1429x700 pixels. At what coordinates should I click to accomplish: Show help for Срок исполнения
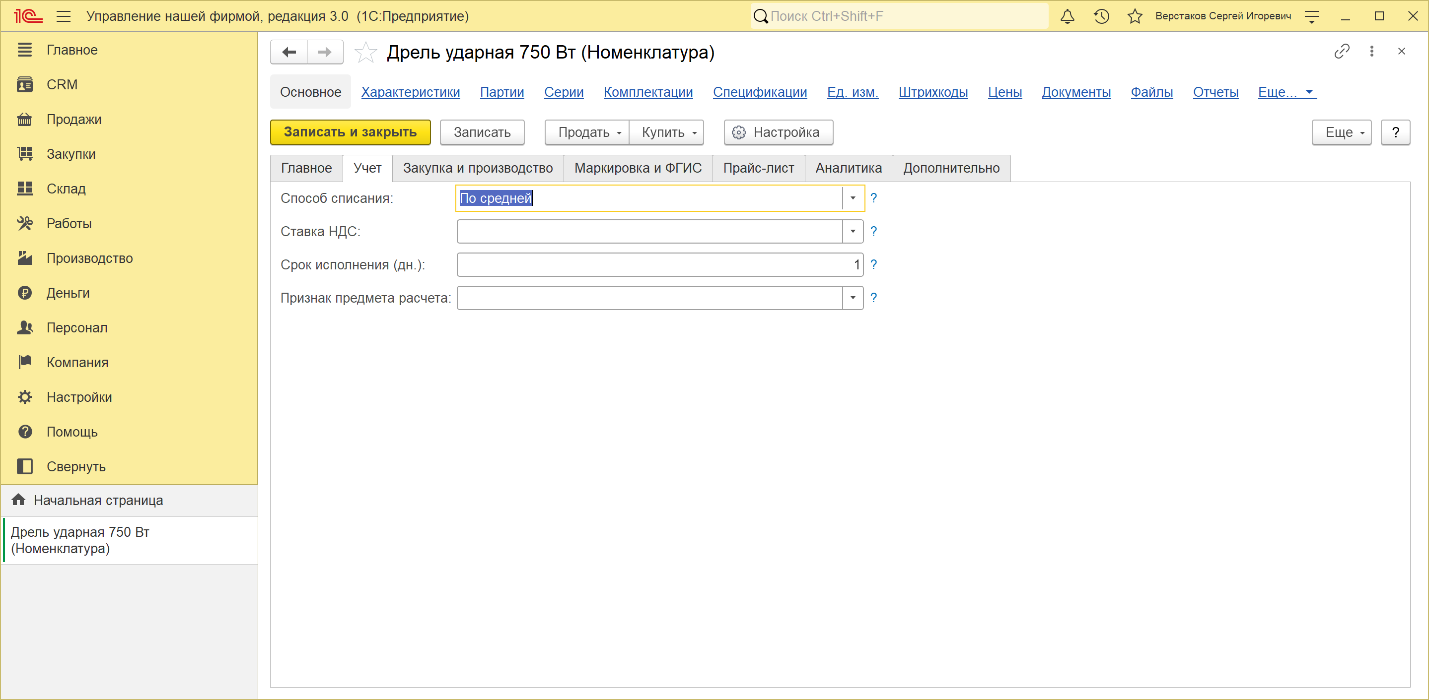pos(874,265)
